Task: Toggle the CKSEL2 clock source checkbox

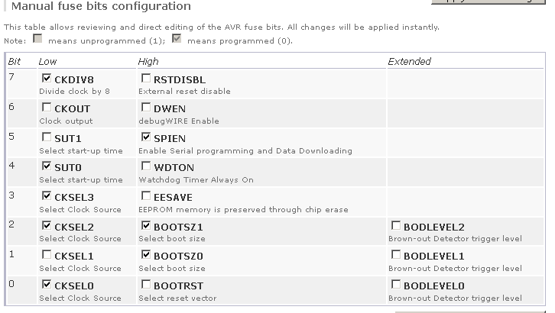Action: coord(47,226)
